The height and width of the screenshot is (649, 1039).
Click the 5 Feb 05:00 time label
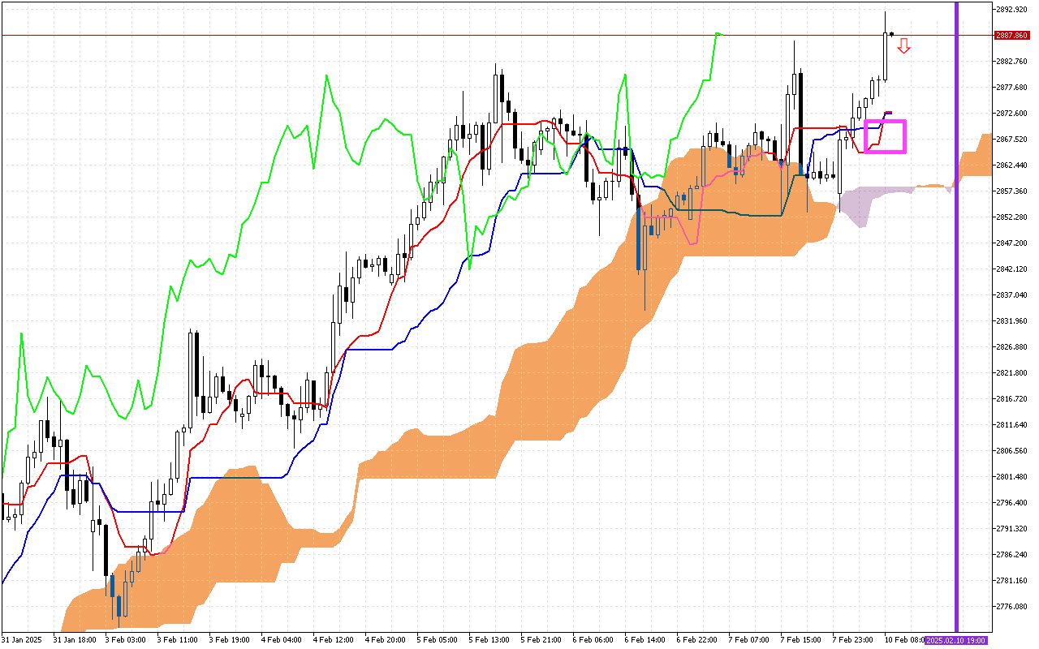pyautogui.click(x=438, y=640)
